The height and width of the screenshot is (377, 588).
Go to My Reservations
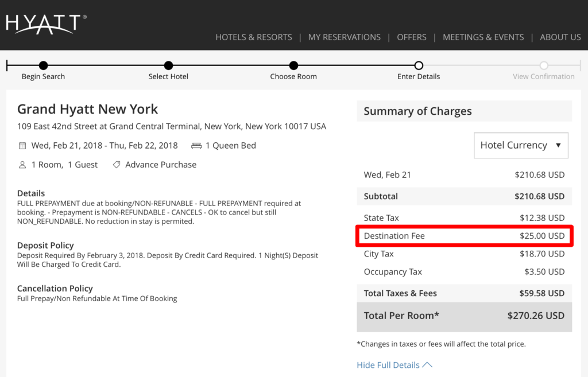(x=344, y=37)
